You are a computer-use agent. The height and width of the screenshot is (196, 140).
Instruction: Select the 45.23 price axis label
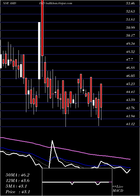click(130, 84)
